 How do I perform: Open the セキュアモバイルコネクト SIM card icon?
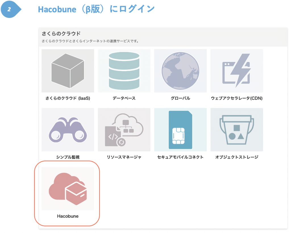pyautogui.click(x=180, y=130)
